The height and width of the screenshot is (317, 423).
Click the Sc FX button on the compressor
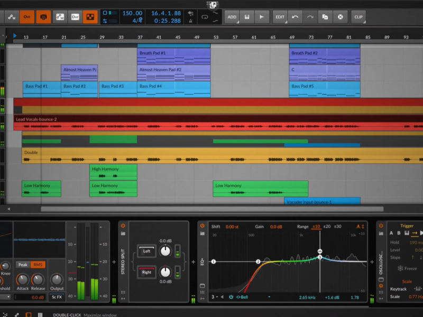click(x=56, y=297)
